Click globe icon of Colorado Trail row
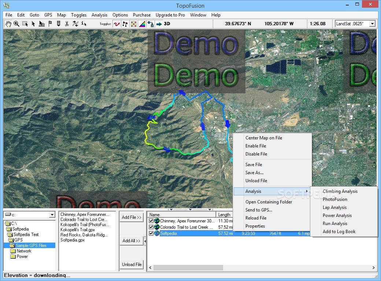 coord(157,227)
